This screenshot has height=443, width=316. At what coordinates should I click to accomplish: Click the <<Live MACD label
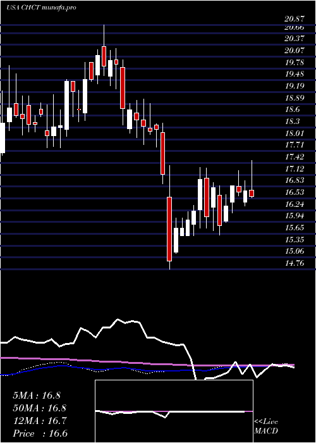tap(266, 427)
